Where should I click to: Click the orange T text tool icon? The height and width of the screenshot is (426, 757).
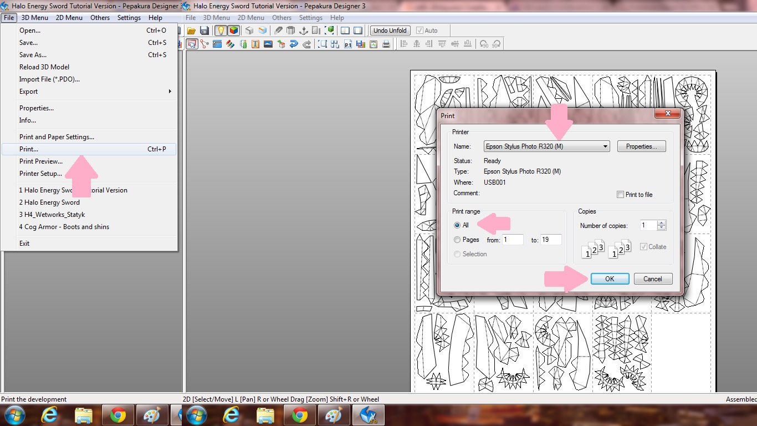click(x=255, y=44)
